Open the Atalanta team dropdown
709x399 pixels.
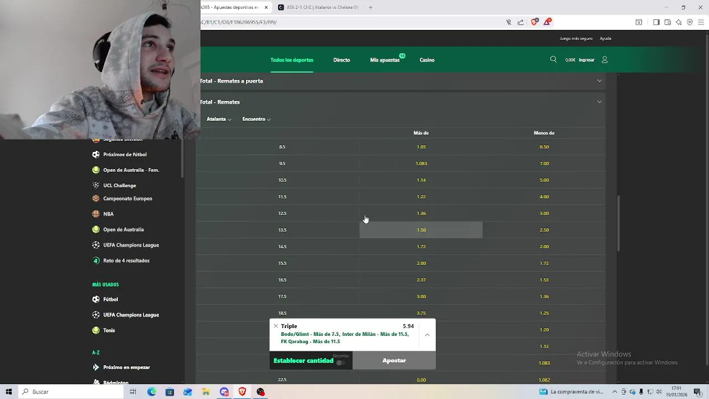(219, 119)
